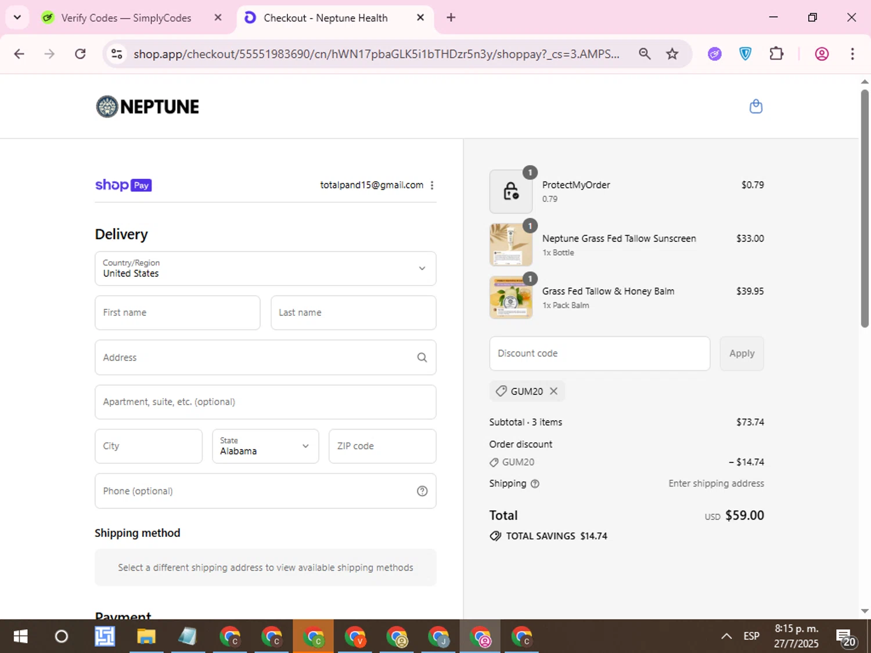Click the ZIP code field
Viewport: 871px width, 653px height.
tap(382, 446)
